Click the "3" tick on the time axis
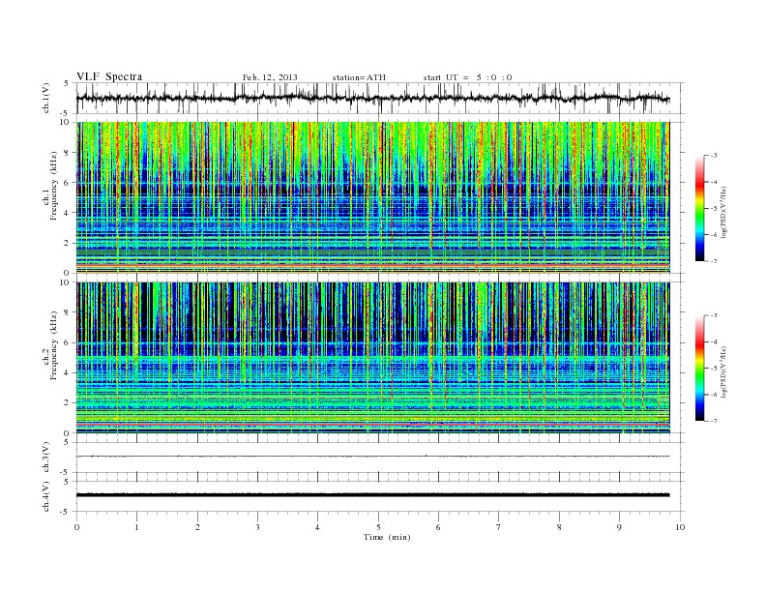The image size is (766, 592). tap(257, 527)
